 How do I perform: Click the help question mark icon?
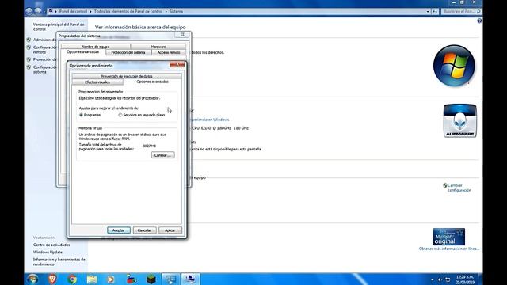coord(479,21)
